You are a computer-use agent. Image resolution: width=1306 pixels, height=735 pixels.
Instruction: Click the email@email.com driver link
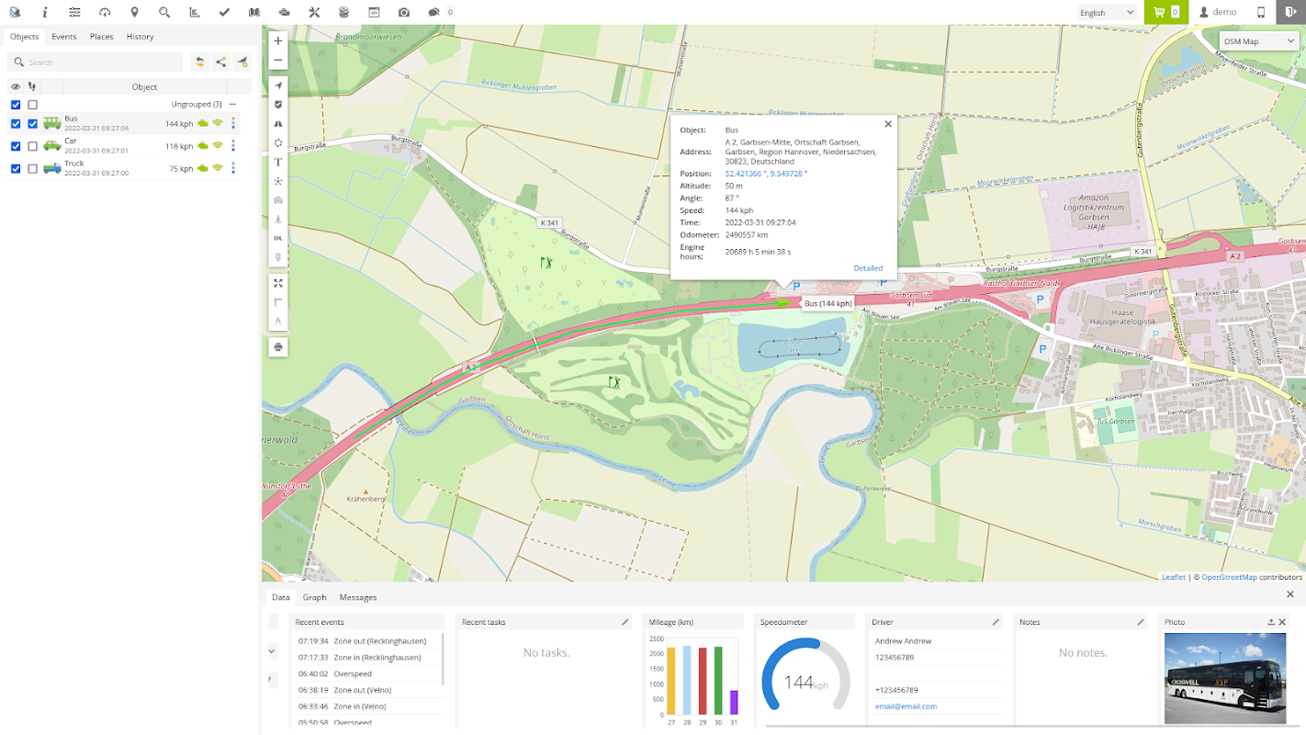[x=906, y=707]
